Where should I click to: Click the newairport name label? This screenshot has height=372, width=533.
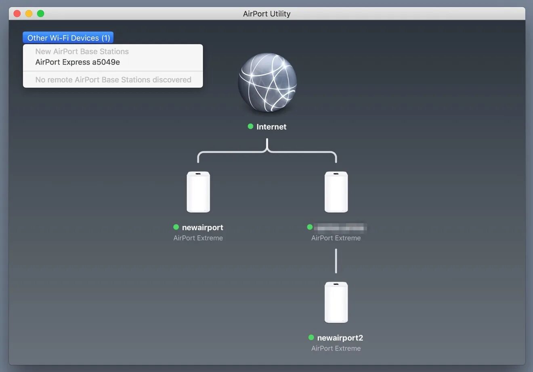click(203, 227)
